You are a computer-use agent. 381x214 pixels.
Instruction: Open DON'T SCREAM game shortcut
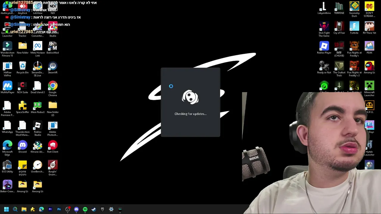[x=369, y=9]
